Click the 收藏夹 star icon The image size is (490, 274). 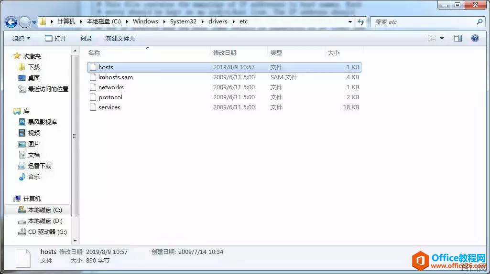tap(17, 56)
